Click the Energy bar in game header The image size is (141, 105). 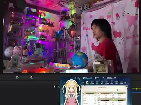pos(88,78)
